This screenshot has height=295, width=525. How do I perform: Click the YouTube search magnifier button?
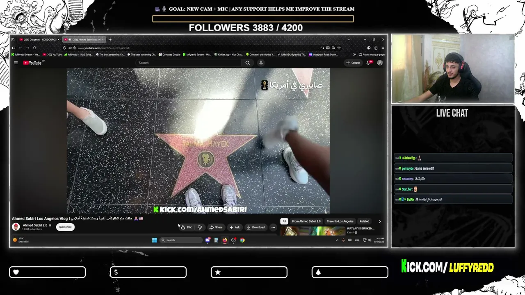pos(247,63)
